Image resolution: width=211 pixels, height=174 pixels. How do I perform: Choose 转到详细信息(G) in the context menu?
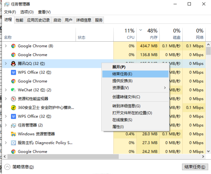135,106
